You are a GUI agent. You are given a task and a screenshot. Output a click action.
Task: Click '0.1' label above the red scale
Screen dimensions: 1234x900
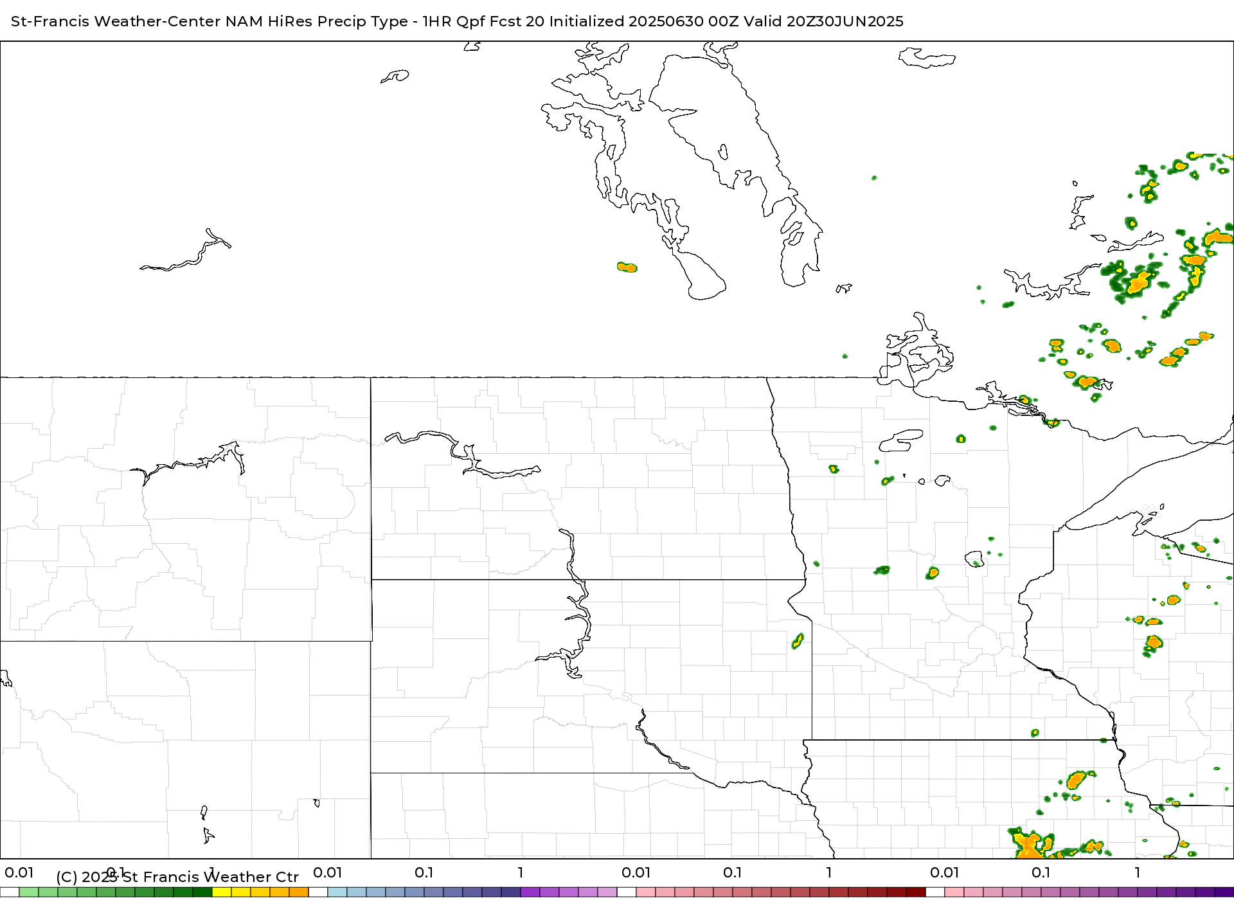(x=733, y=873)
